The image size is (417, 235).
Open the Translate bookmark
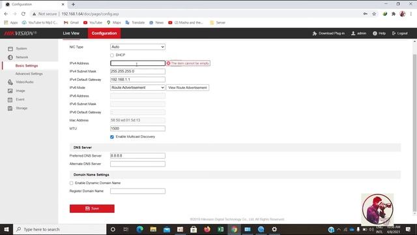tap(135, 23)
